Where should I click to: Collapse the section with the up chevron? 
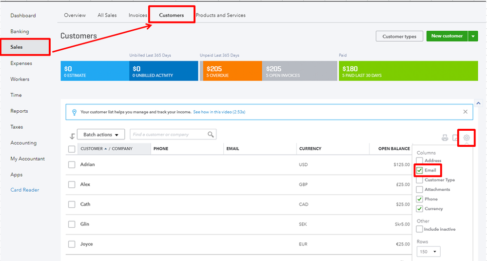(478, 103)
